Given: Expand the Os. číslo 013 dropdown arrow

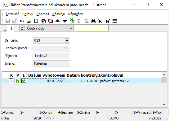Looking at the screenshot, I should 67,41.
